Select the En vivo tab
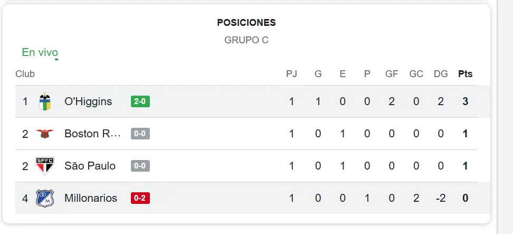 tap(40, 52)
